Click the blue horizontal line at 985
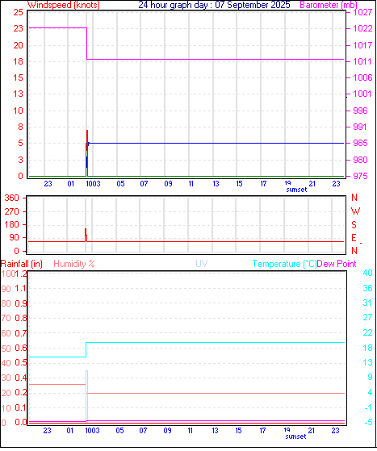This screenshot has height=451, width=377. click(216, 143)
